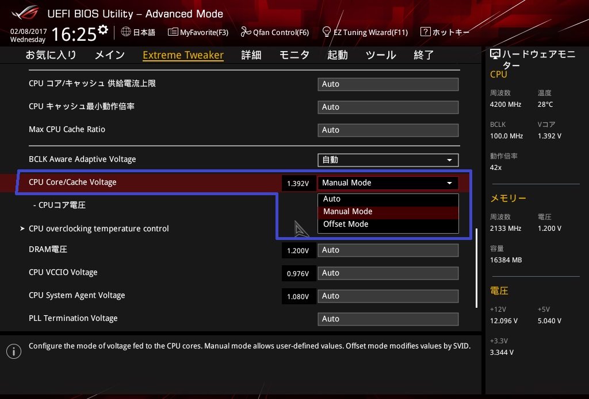This screenshot has height=399, width=589.
Task: Open the 詳細 tab
Action: pyautogui.click(x=251, y=55)
